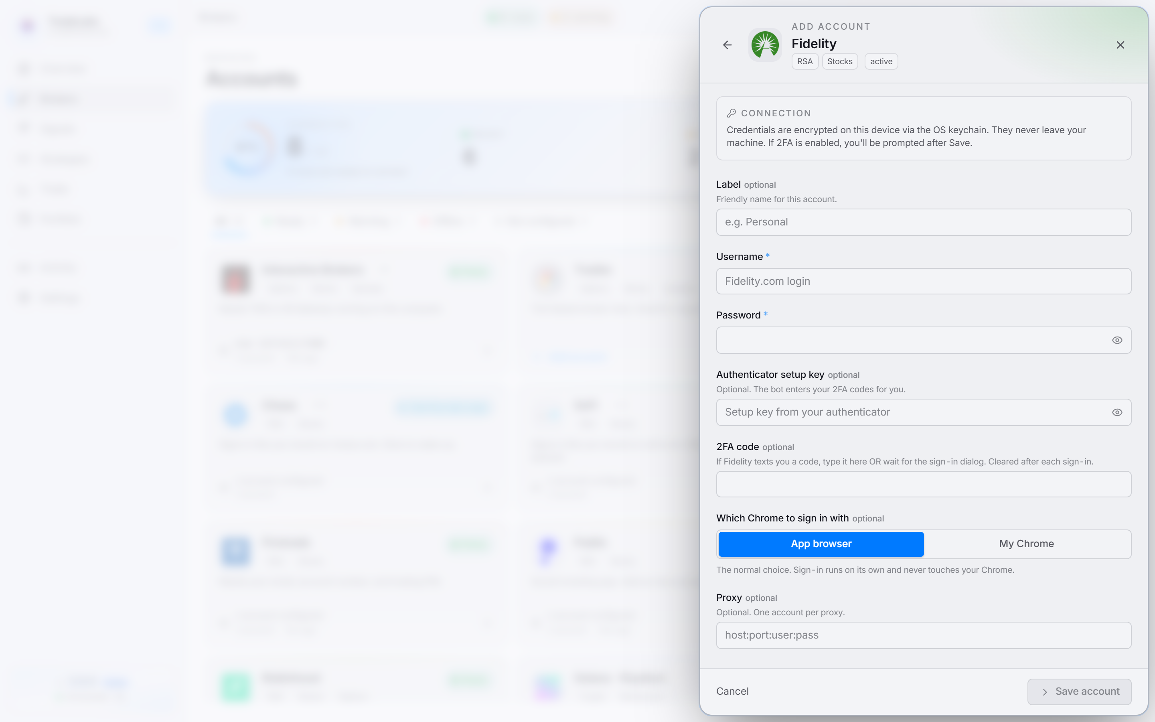Focus the Username field
The image size is (1155, 722).
tap(924, 281)
